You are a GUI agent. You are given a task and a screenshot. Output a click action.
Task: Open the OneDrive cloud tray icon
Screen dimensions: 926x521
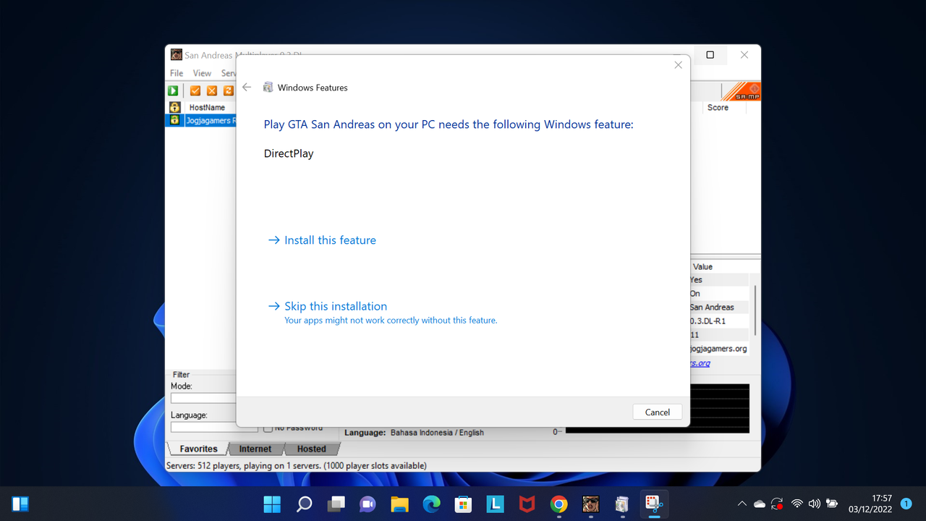[x=760, y=504]
